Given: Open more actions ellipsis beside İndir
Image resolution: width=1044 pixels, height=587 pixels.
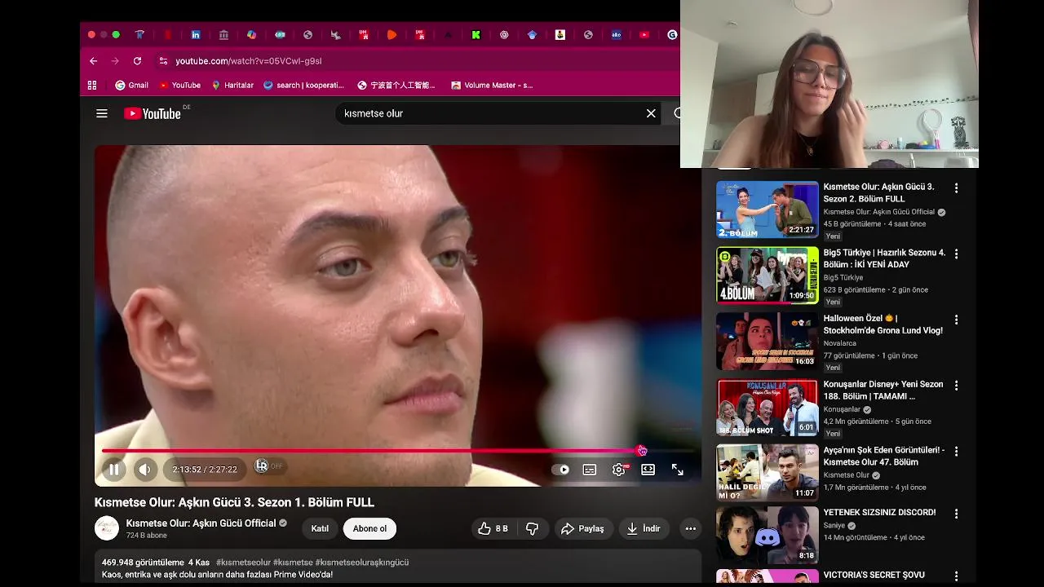Looking at the screenshot, I should point(691,528).
